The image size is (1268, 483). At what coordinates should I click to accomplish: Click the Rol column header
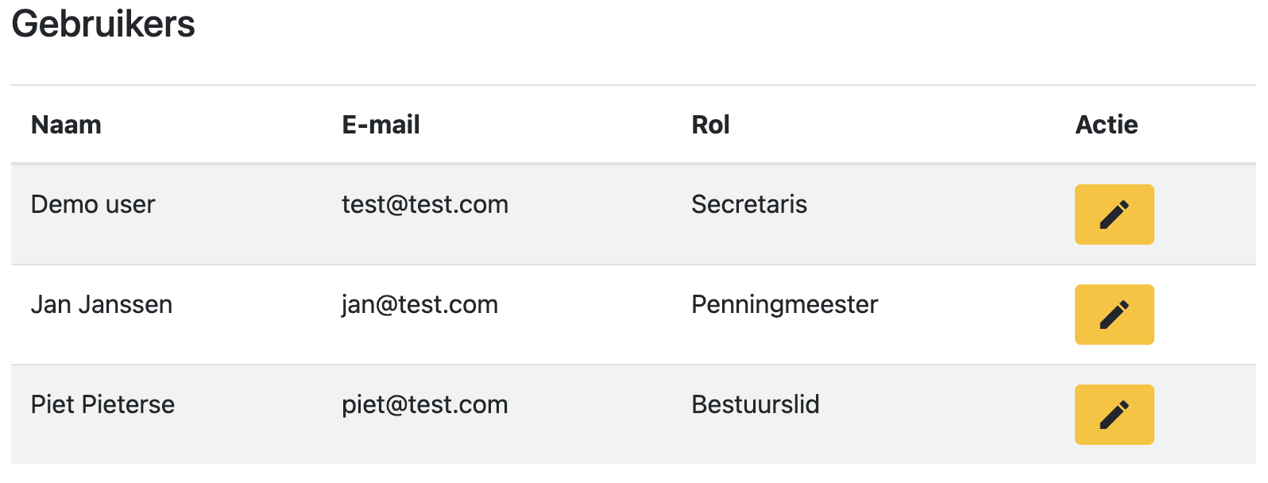coord(710,125)
